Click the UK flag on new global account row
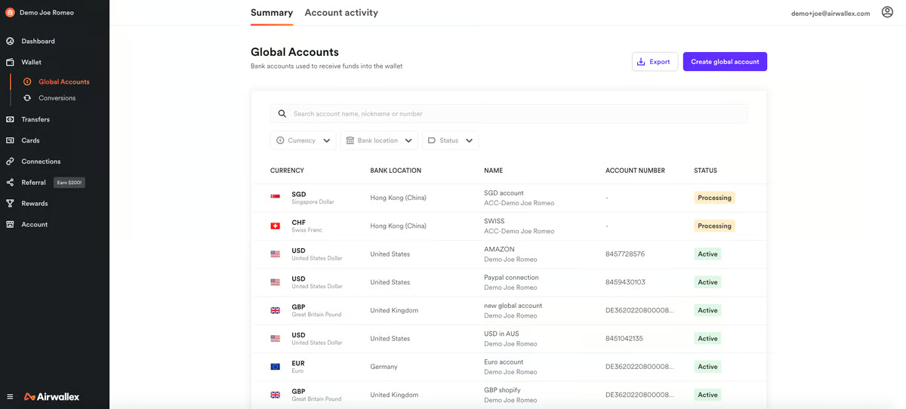This screenshot has width=906, height=409. point(276,310)
